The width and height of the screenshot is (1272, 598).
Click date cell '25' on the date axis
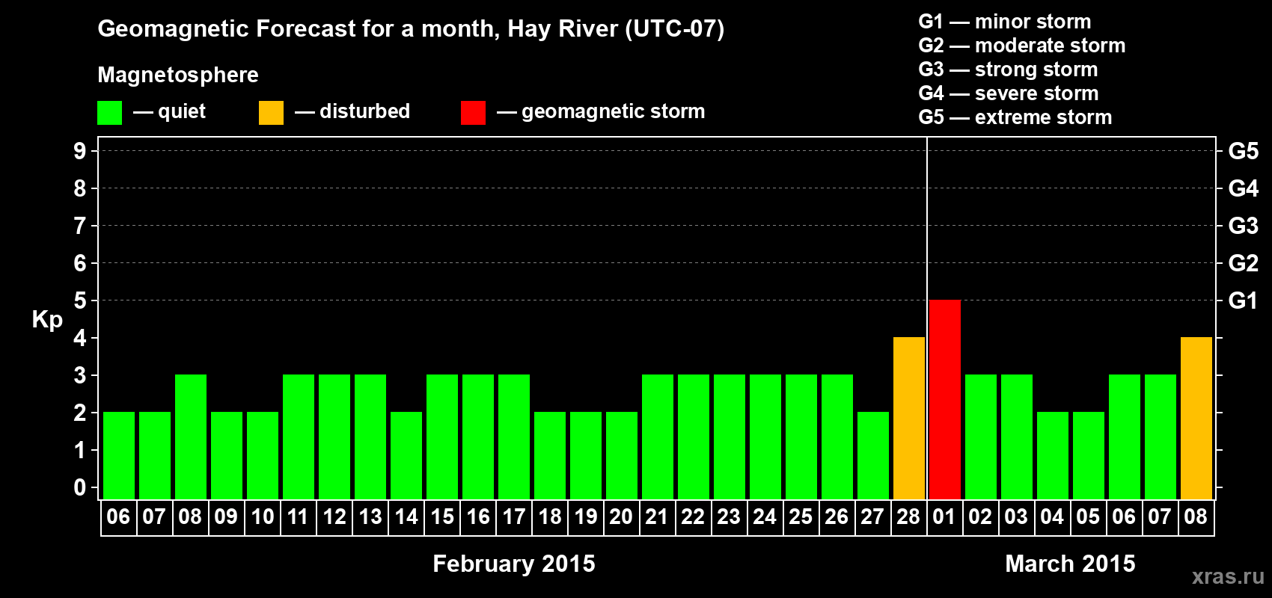pos(801,517)
